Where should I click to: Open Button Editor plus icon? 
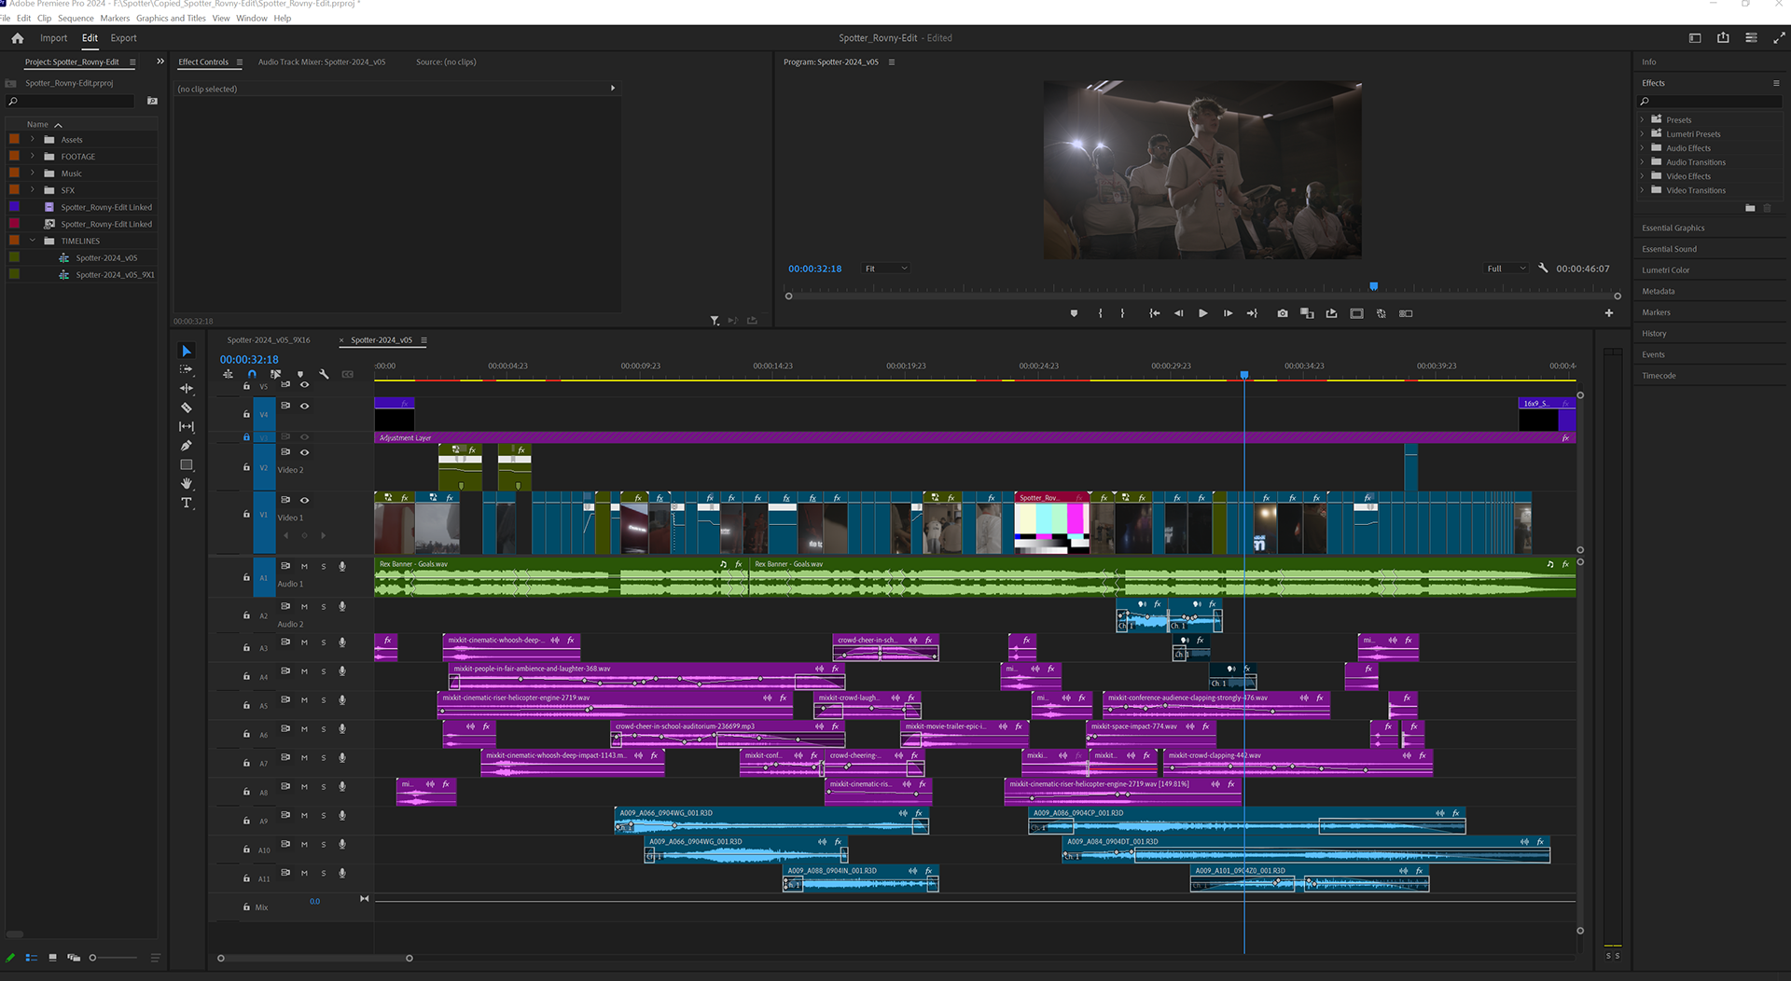[1609, 313]
